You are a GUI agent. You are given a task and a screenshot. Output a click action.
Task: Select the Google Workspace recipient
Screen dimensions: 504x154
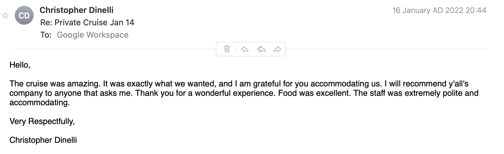(93, 35)
